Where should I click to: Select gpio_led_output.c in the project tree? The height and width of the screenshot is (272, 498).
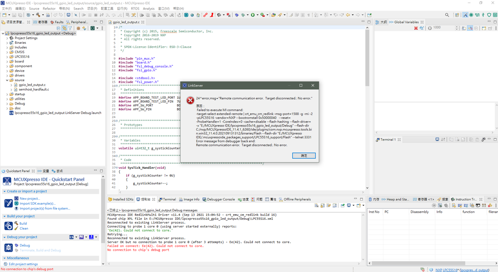click(x=32, y=85)
